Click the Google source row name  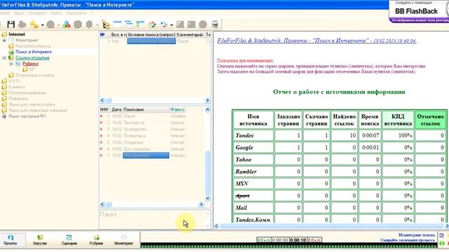244,148
